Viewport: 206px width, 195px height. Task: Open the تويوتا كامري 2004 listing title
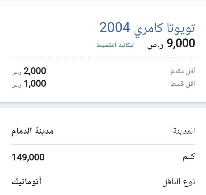(x=147, y=29)
